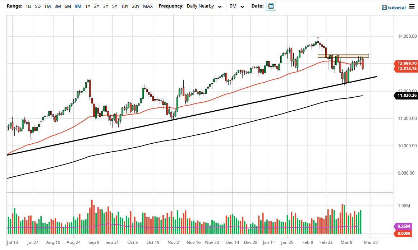The width and height of the screenshot is (418, 250).
Task: Select the 6M range
Action: point(67,6)
